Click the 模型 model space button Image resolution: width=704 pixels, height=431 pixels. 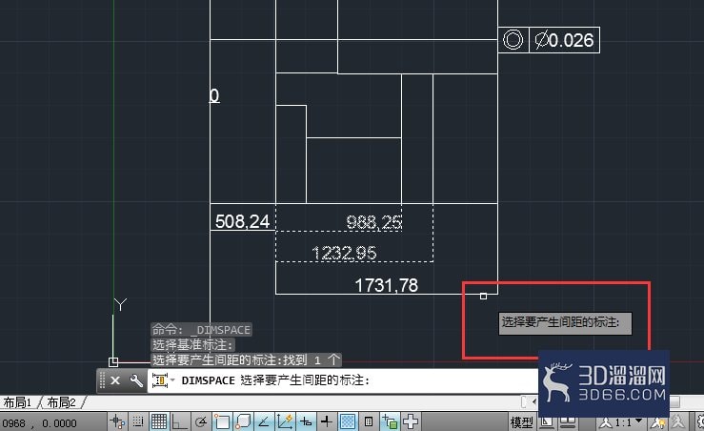pos(522,422)
